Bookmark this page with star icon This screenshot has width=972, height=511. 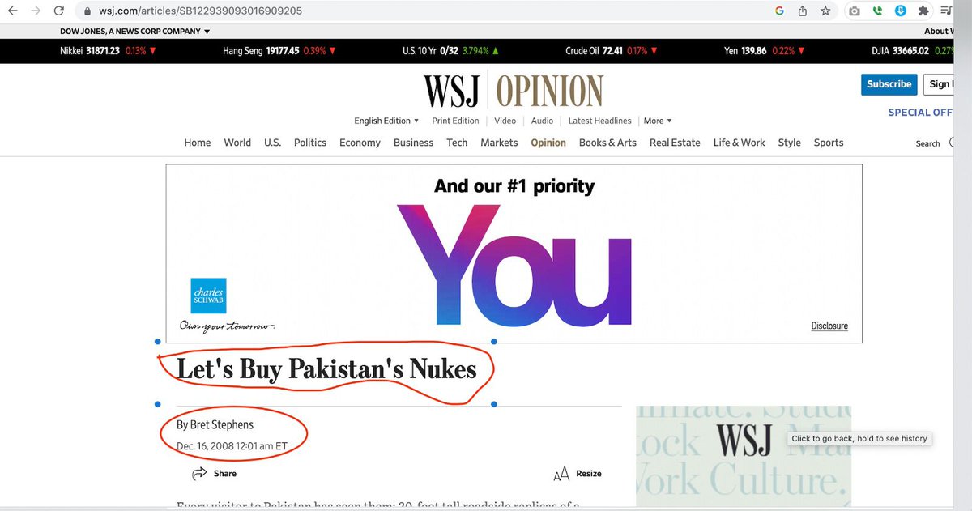coord(825,11)
